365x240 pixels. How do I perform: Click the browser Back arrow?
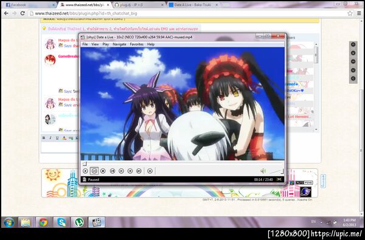tap(6, 13)
